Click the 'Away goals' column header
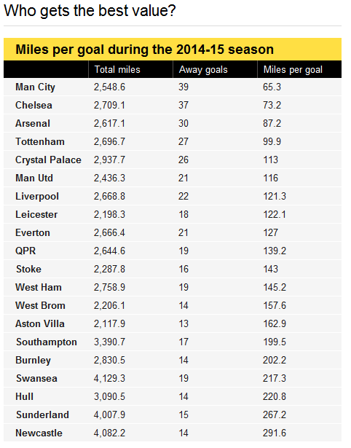Viewport: 351px width, 448px height. [203, 70]
